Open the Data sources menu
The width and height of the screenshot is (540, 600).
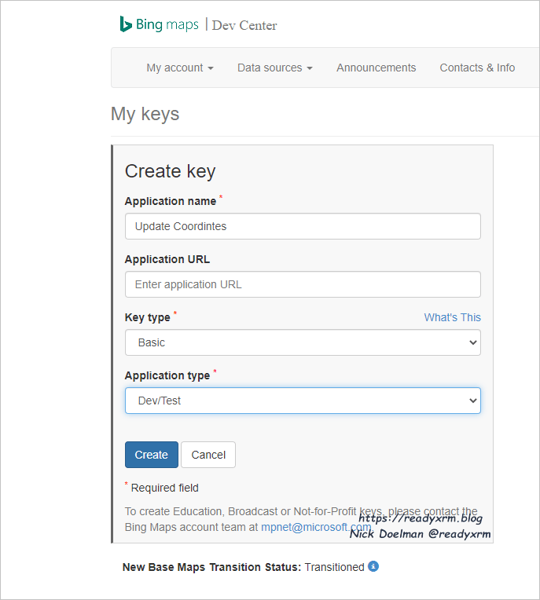tap(274, 68)
